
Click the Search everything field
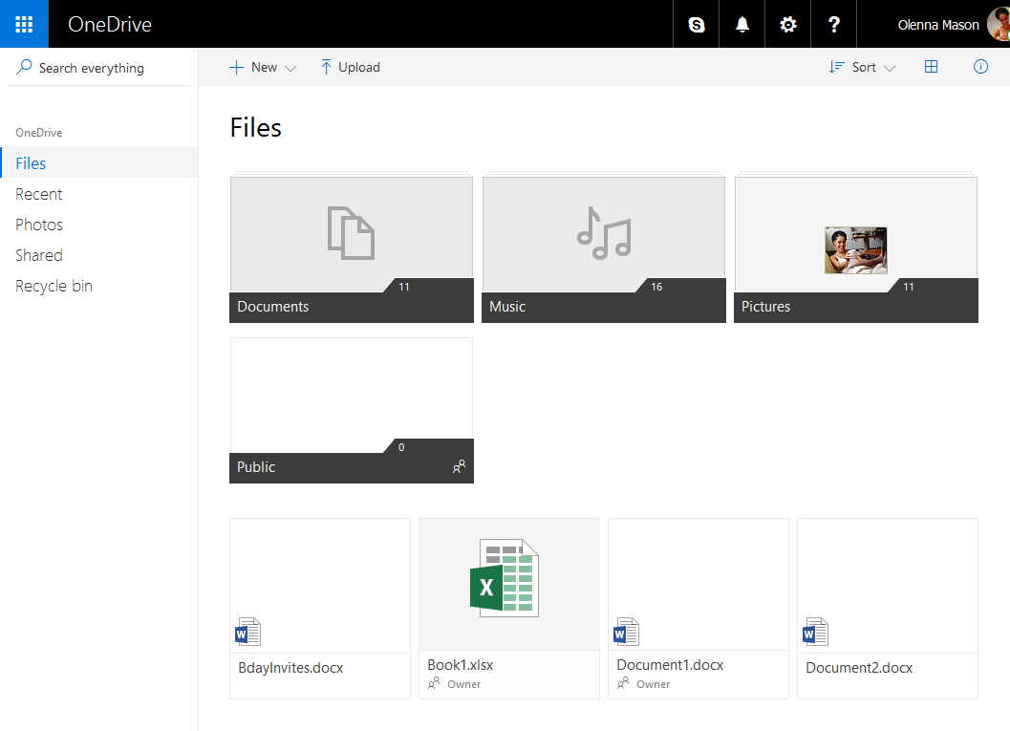92,68
